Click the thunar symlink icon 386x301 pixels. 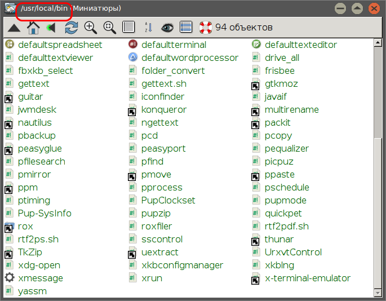(x=255, y=240)
